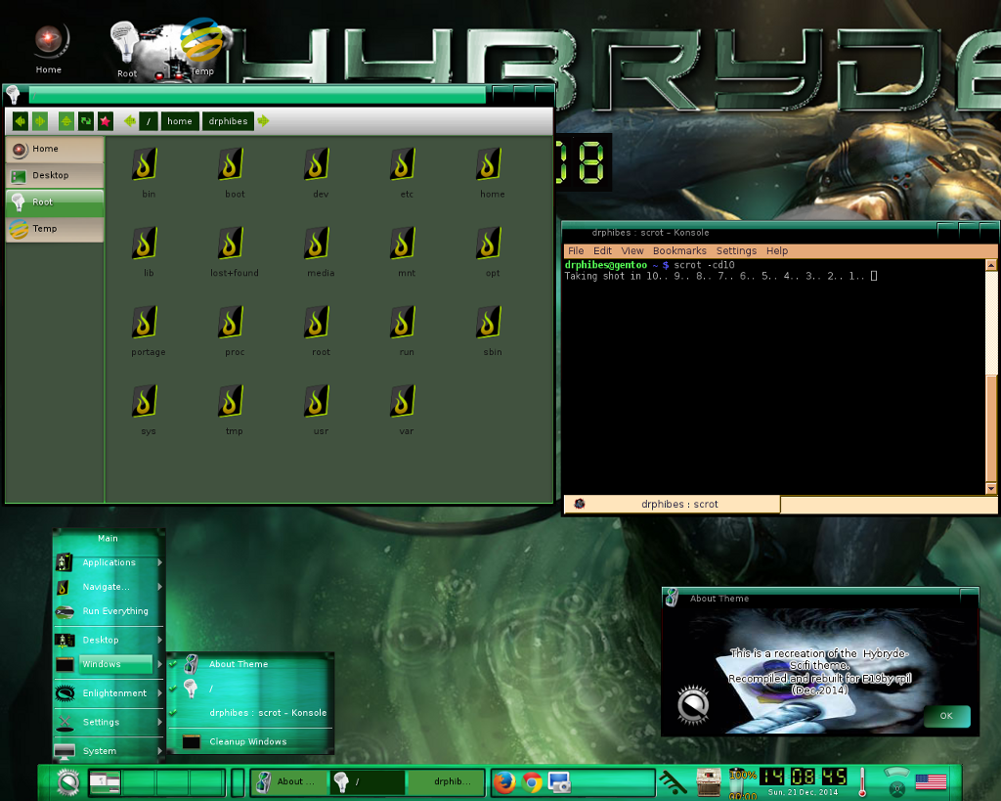Open Root lightbulb desktop icon
Image resolution: width=1001 pixels, height=801 pixels.
126,50
